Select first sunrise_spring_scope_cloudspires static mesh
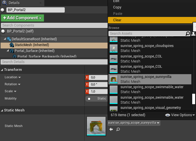Image resolution: width=196 pixels, height=141 pixels. (x=150, y=48)
